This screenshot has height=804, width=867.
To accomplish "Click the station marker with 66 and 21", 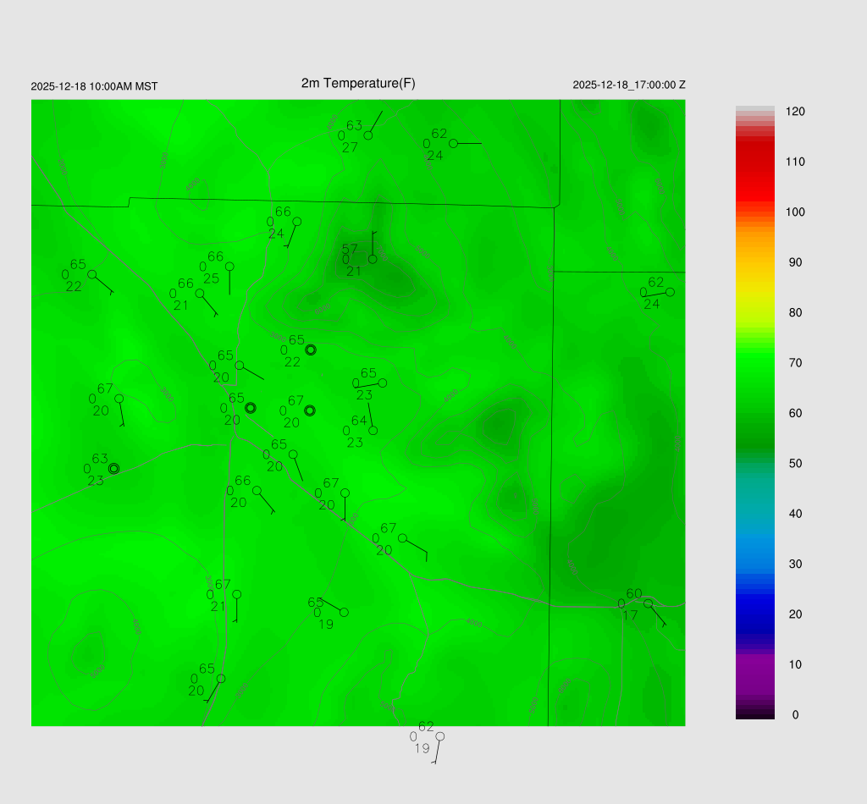I will [x=200, y=294].
